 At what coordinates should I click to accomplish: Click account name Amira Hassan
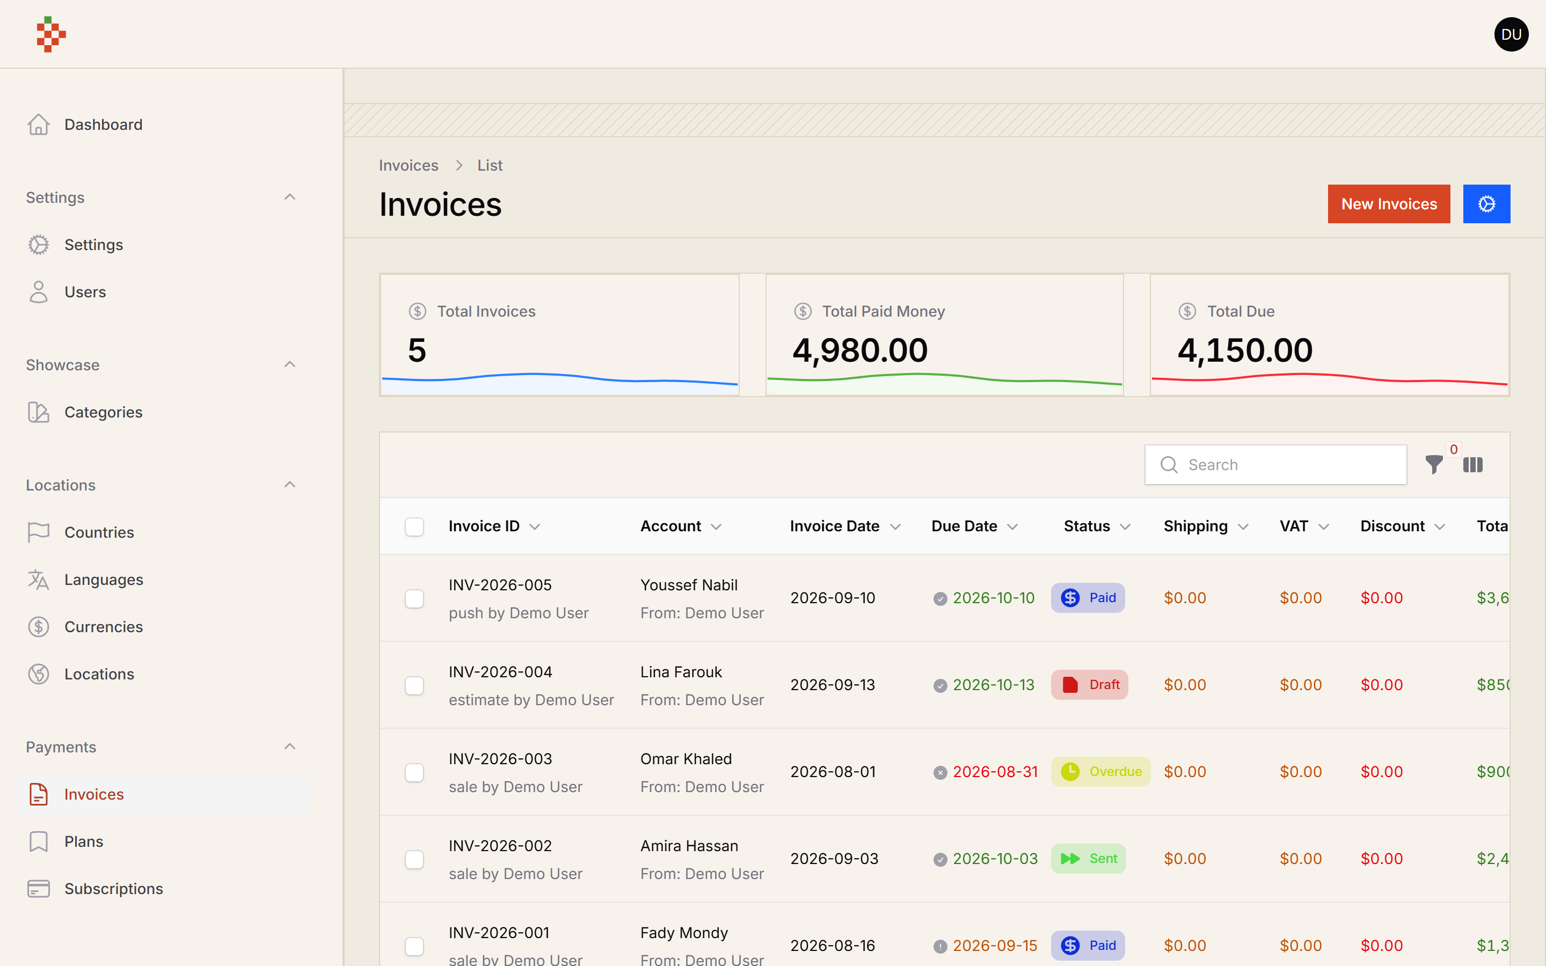(689, 845)
